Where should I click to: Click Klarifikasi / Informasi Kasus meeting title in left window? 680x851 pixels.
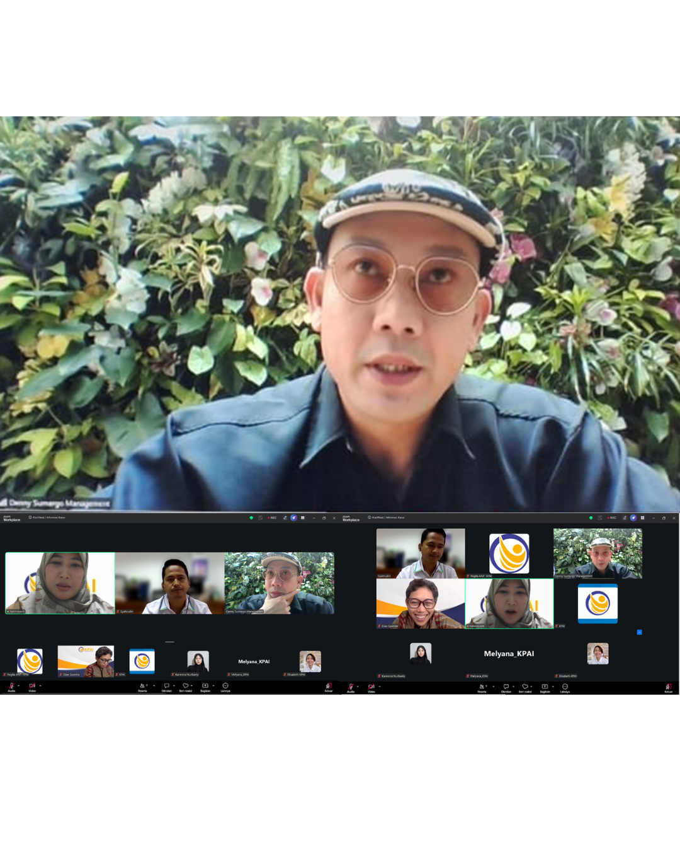tap(48, 518)
